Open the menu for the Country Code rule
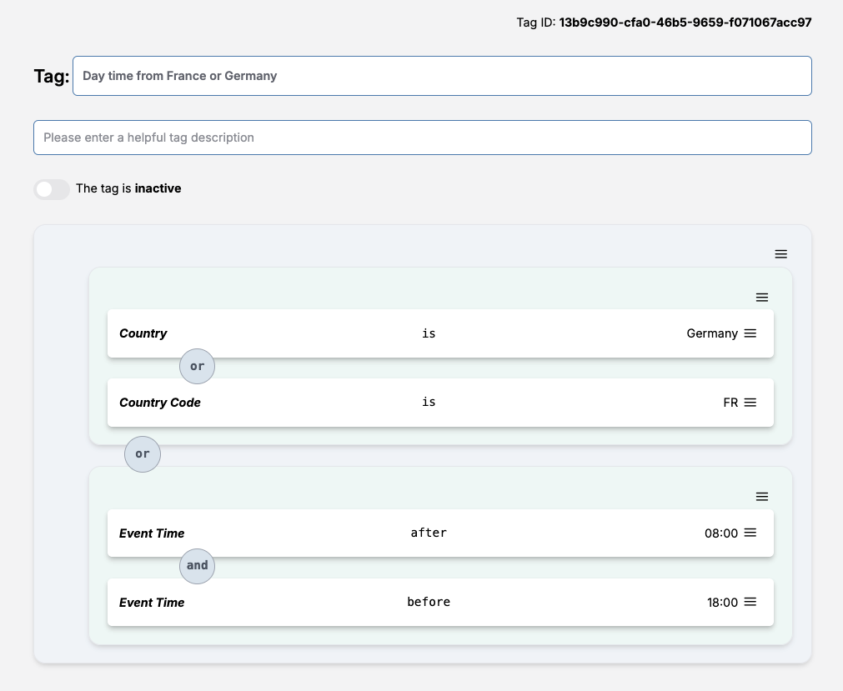 (750, 402)
